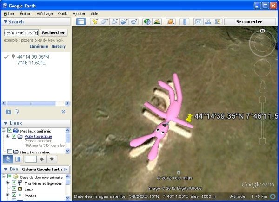This screenshot has height=202, width=279.
Task: Select the add path tool
Action: [114, 22]
